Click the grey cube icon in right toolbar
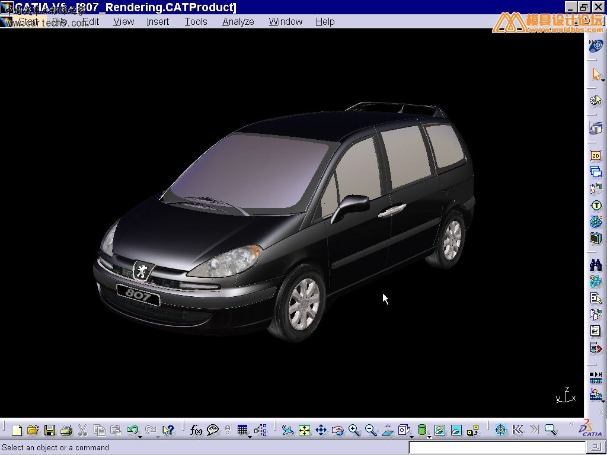Screen dimensions: 607x455 [x=596, y=128]
